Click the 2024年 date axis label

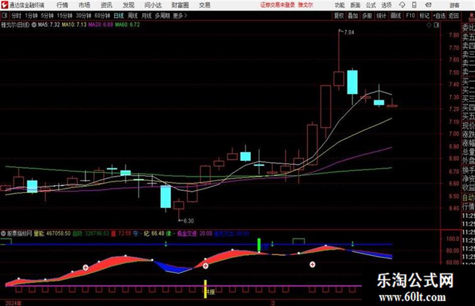coord(14,303)
